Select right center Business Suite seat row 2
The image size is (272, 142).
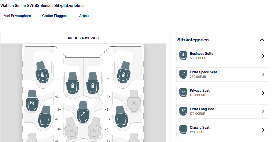pos(93,83)
